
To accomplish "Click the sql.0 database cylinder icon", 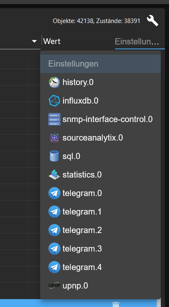I will [x=54, y=156].
